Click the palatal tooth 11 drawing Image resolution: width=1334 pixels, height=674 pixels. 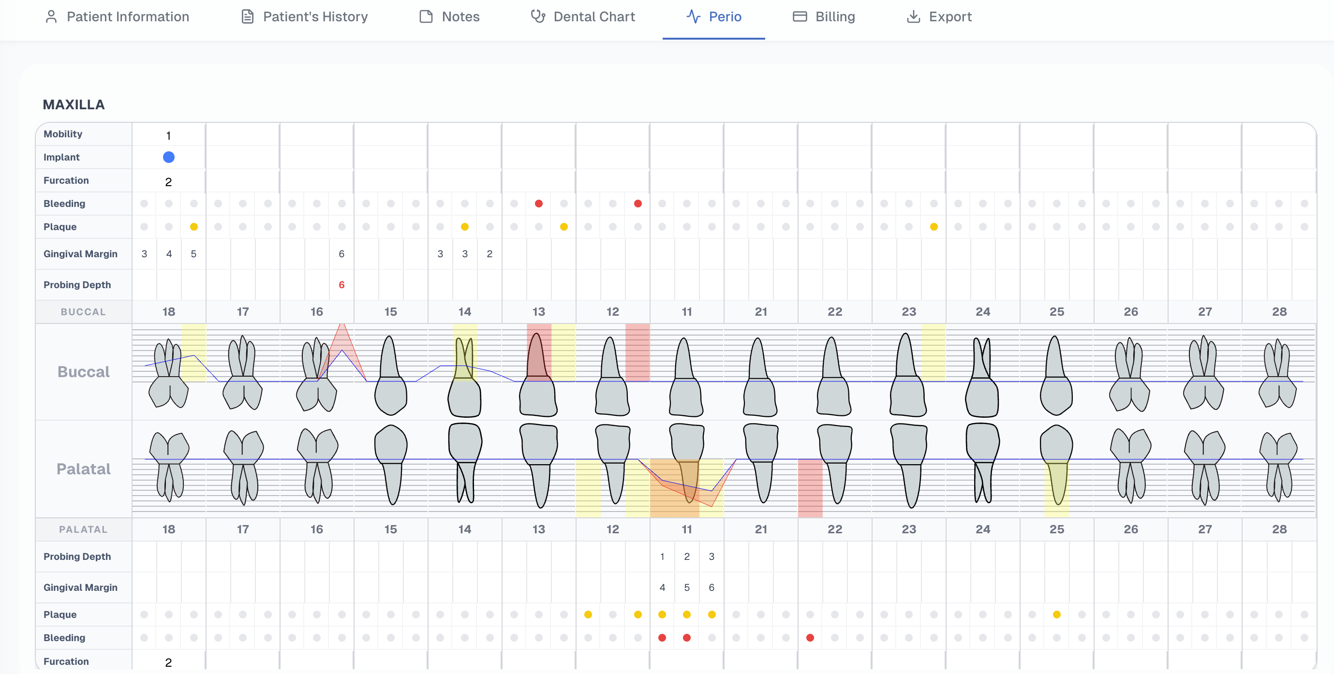tap(687, 463)
